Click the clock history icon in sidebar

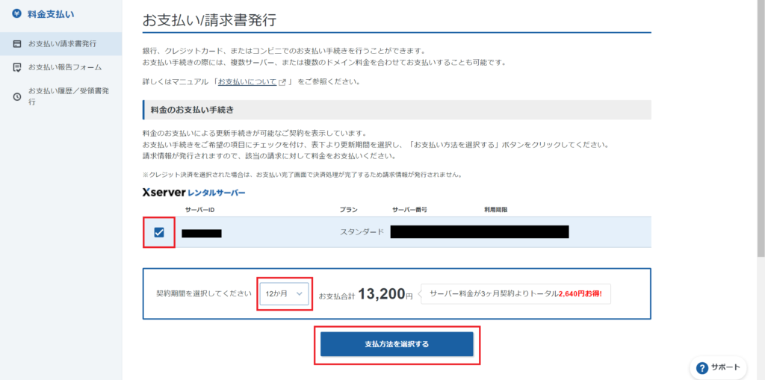tap(17, 96)
